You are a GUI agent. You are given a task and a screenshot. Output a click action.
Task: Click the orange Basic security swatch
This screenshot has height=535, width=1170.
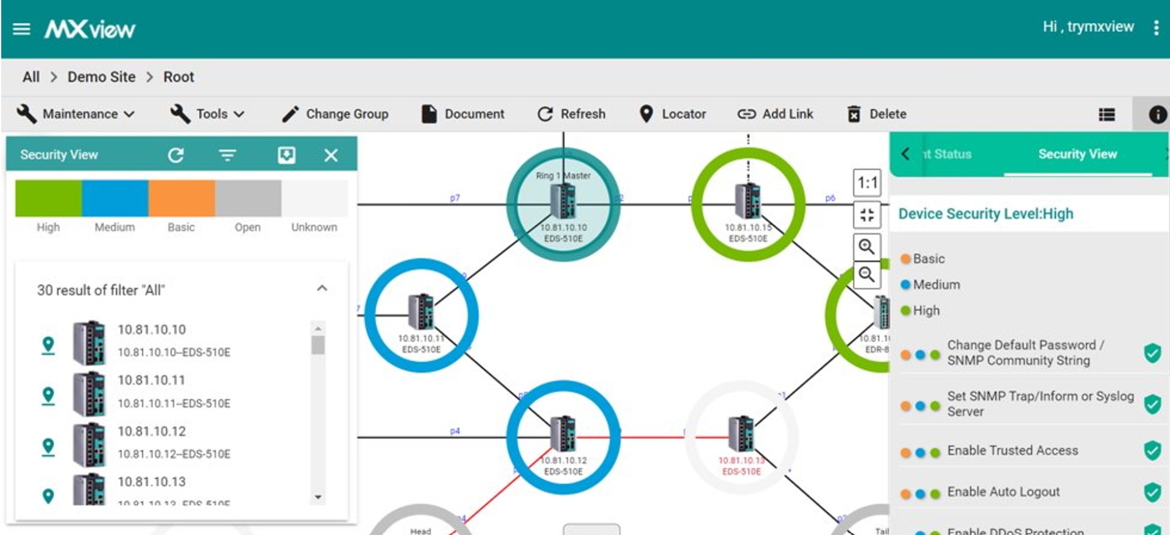[181, 198]
